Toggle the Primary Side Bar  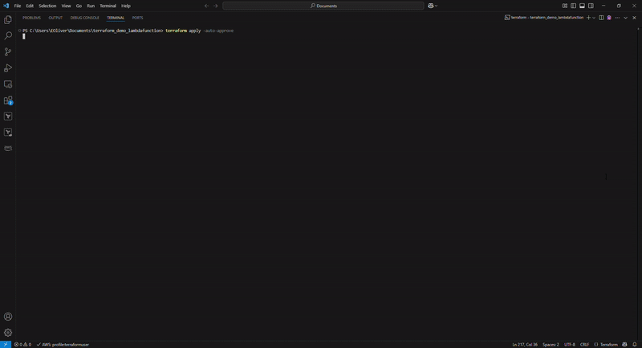pos(573,6)
